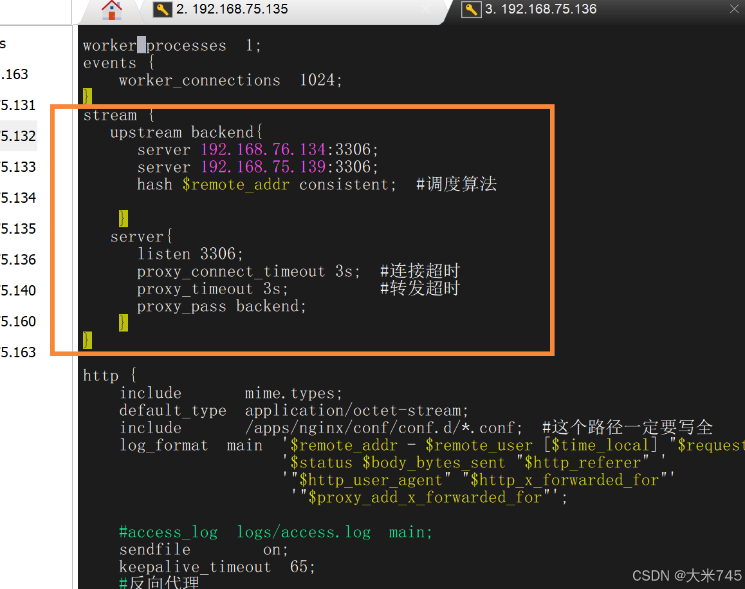The height and width of the screenshot is (589, 745).
Task: Select the session ending in .163 near the sidebar top
Action: pyautogui.click(x=15, y=74)
